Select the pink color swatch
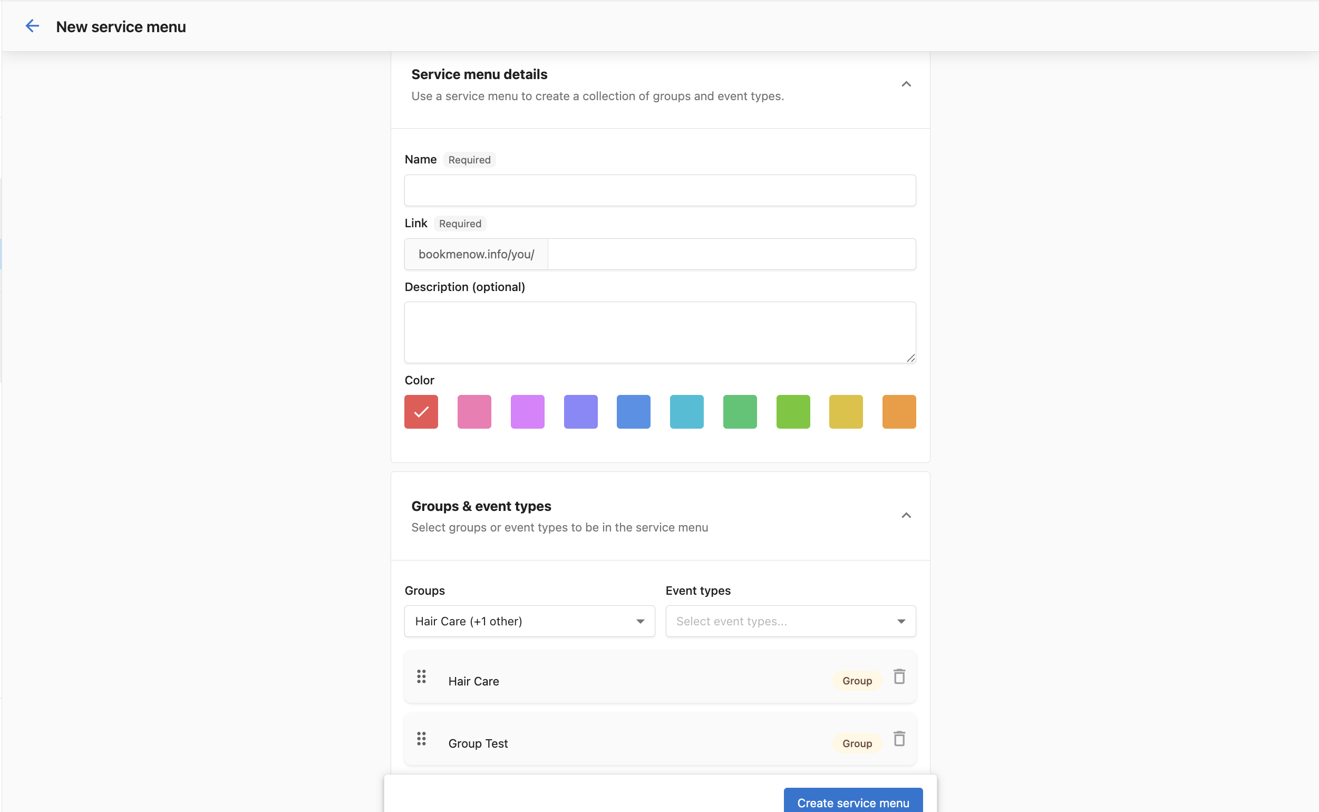The image size is (1319, 812). click(x=474, y=411)
